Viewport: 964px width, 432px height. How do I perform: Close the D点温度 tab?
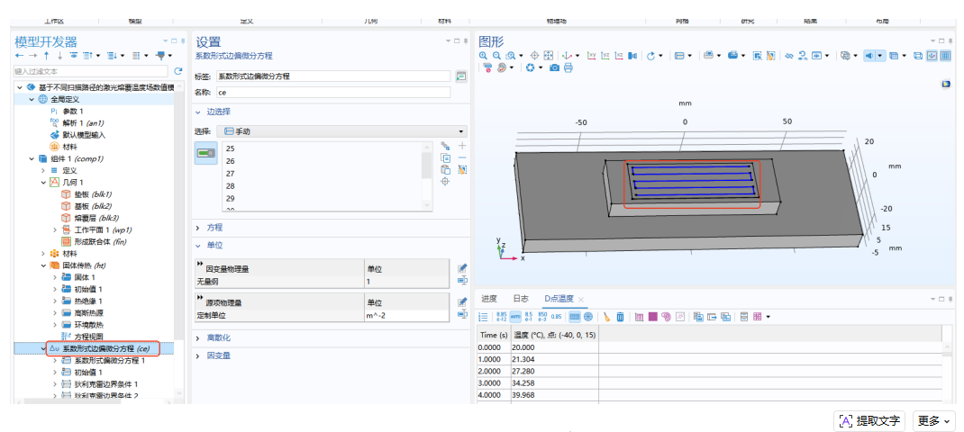pyautogui.click(x=581, y=300)
